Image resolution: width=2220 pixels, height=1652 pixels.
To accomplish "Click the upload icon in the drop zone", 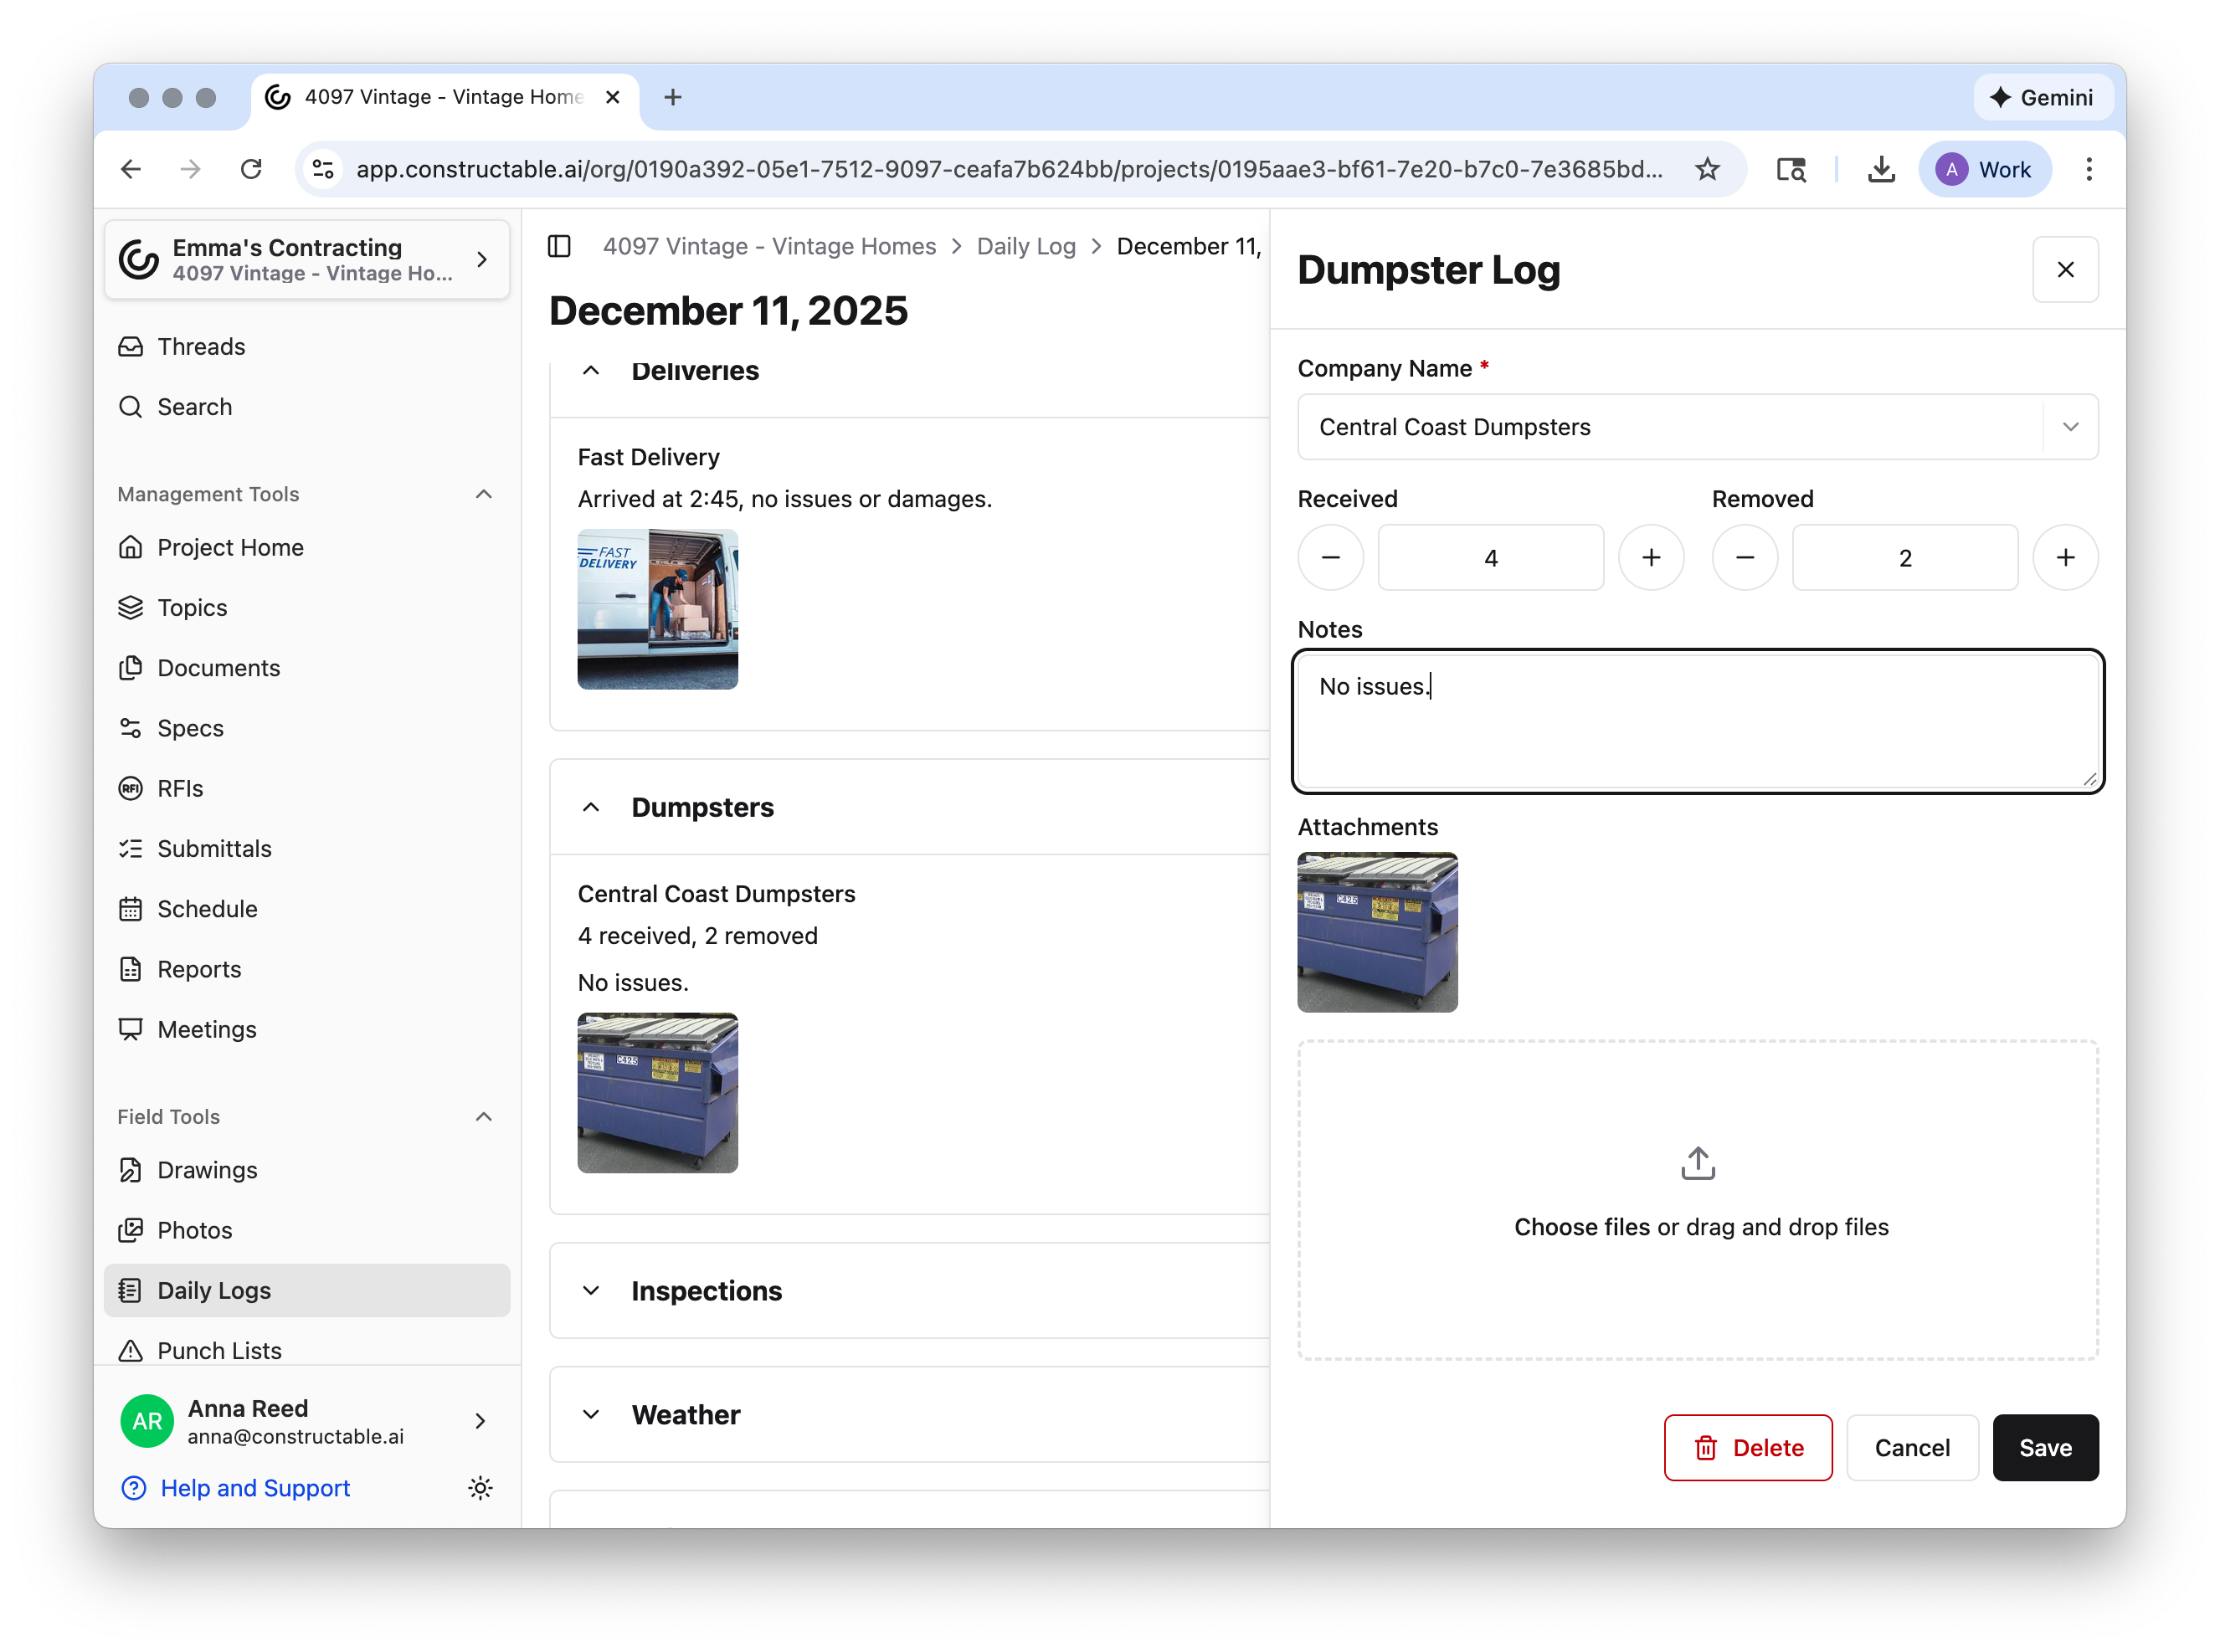I will (x=1697, y=1163).
